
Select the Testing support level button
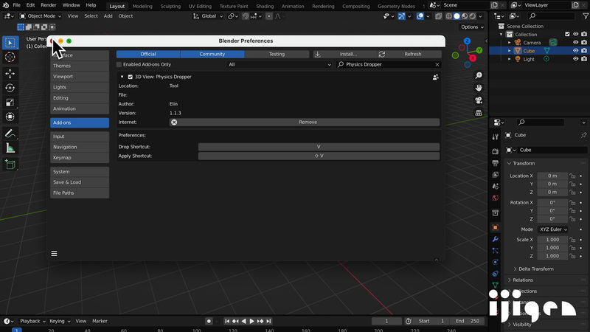277,54
